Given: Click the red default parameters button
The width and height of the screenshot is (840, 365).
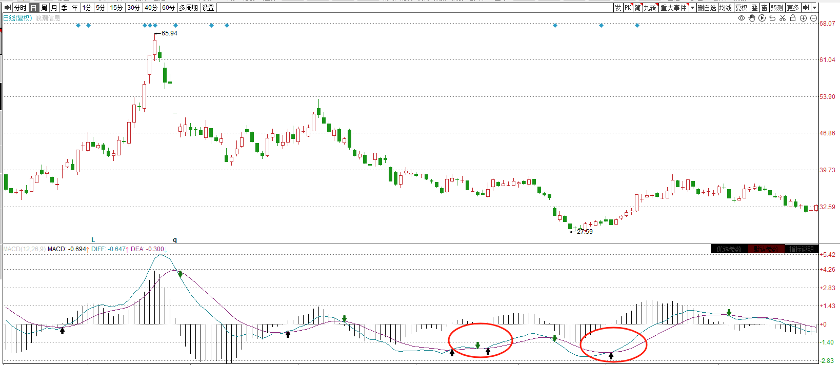Looking at the screenshot, I should 766,249.
